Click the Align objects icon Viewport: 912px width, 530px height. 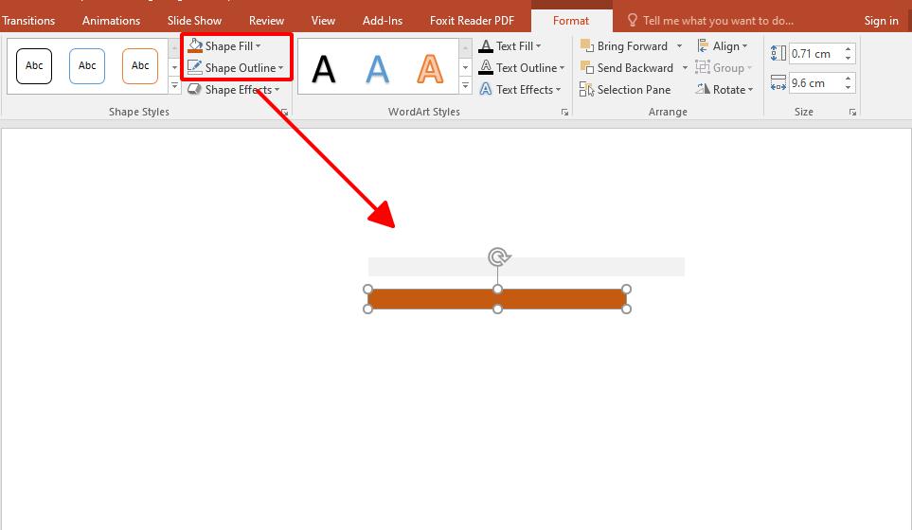pos(703,46)
